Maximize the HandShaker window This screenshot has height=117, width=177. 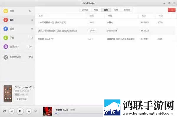click(169, 3)
